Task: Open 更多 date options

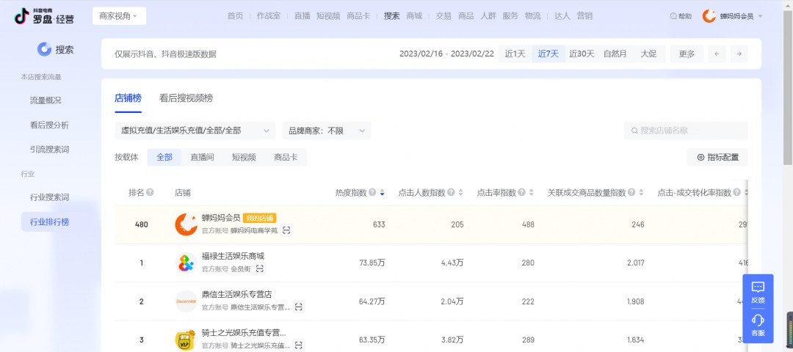Action: (x=687, y=54)
